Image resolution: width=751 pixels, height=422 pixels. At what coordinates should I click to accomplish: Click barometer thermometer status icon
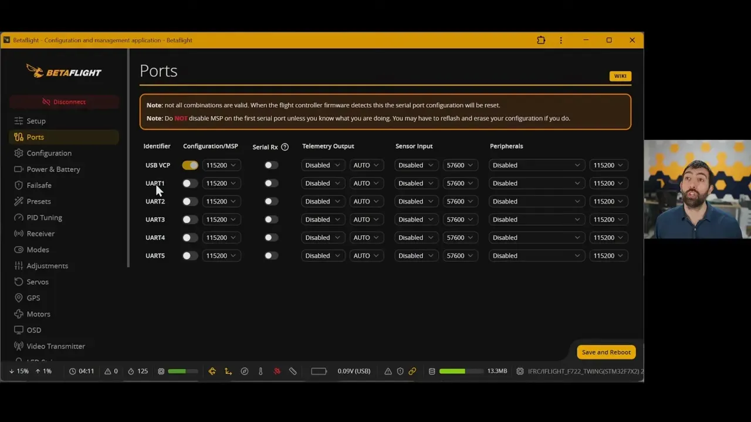(x=261, y=372)
